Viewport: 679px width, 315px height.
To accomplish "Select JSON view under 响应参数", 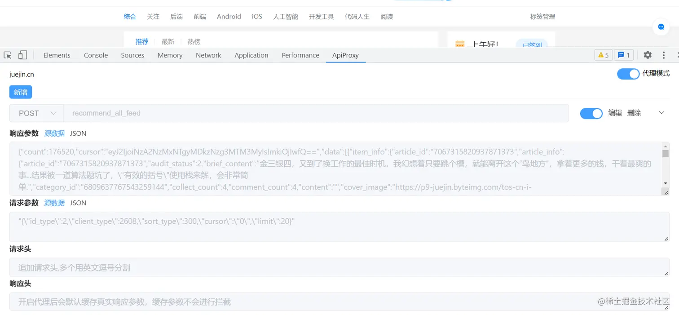I will point(78,133).
